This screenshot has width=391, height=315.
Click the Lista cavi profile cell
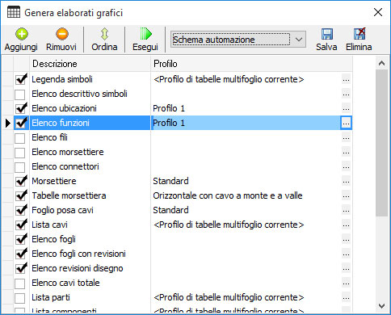click(x=246, y=225)
